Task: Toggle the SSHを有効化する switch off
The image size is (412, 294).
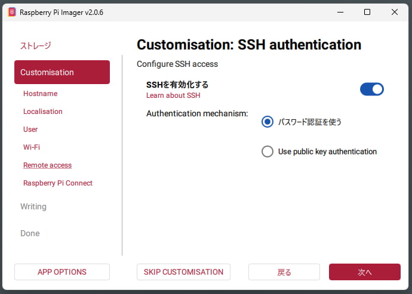Action: pos(371,89)
